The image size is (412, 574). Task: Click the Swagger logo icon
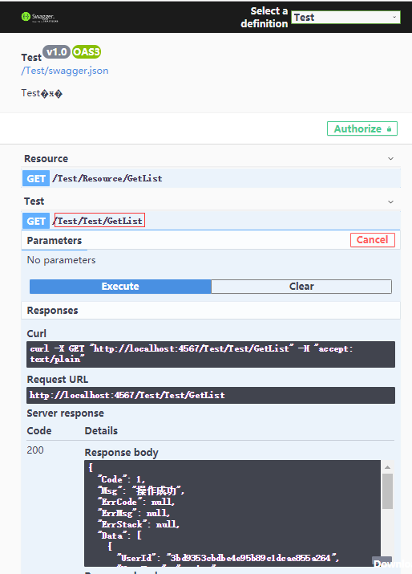pos(26,17)
